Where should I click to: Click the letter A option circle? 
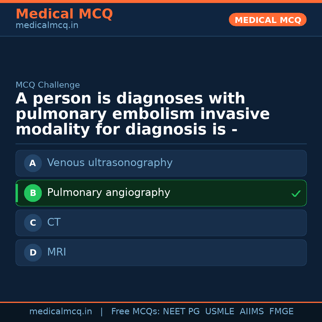33,163
